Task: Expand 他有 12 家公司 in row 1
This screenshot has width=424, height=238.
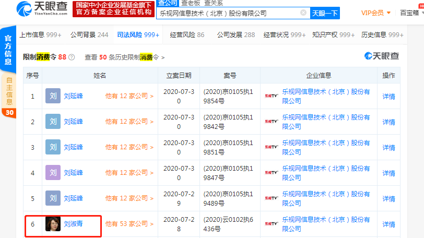Action: tap(129, 96)
